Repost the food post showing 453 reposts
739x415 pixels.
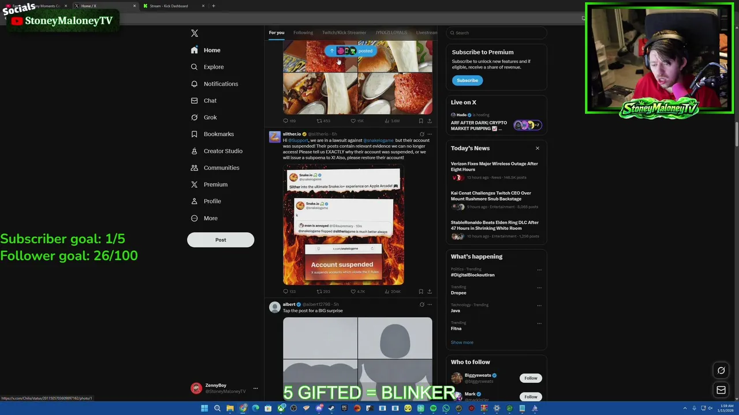point(323,121)
